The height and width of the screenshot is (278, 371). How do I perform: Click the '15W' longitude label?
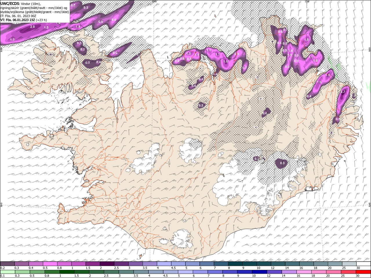[307, 1]
